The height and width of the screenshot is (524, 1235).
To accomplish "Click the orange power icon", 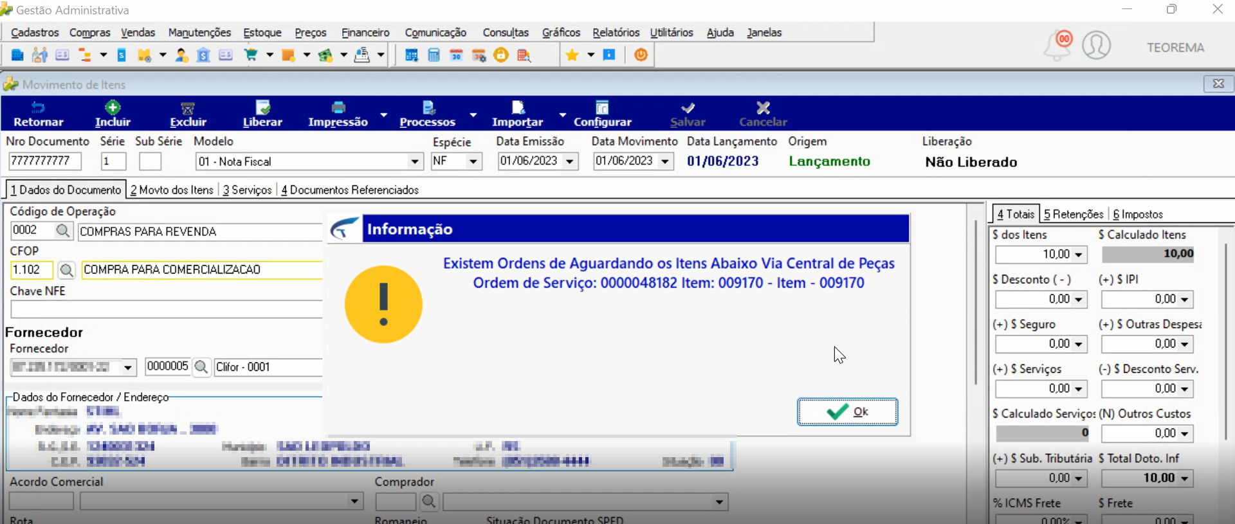I will point(641,55).
